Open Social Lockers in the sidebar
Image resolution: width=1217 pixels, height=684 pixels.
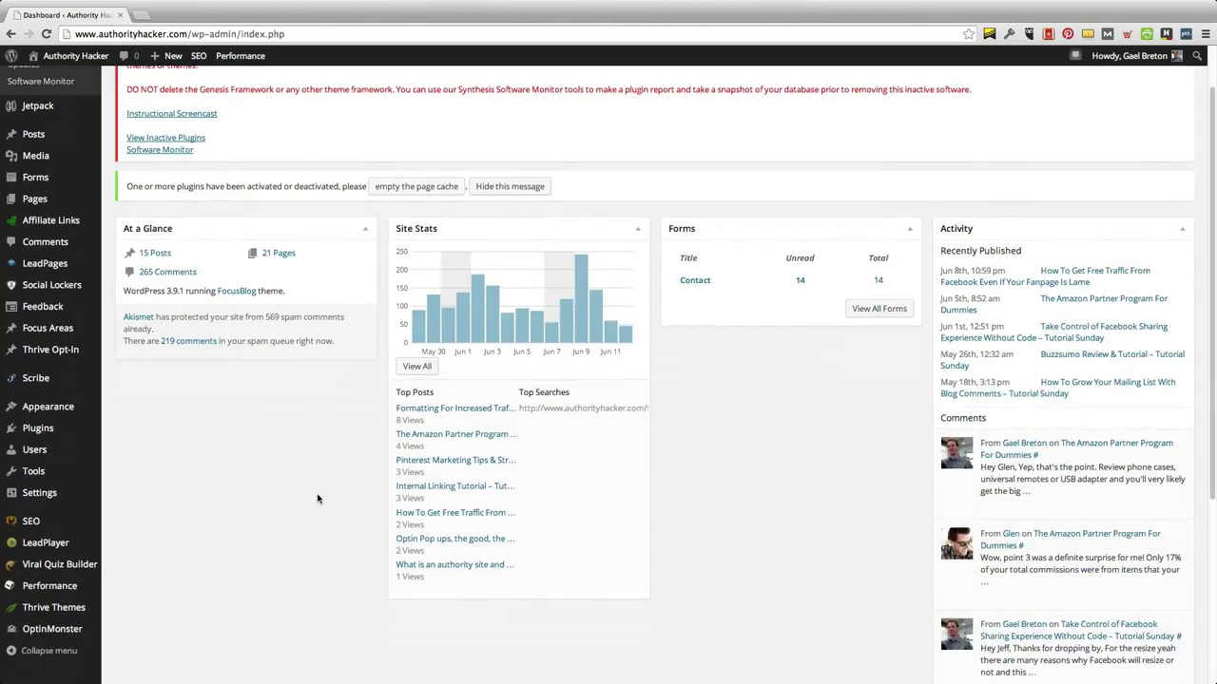[50, 285]
